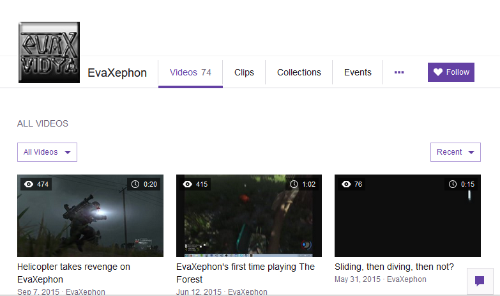
Task: Expand the All Videos filter dropdown
Action: point(47,152)
